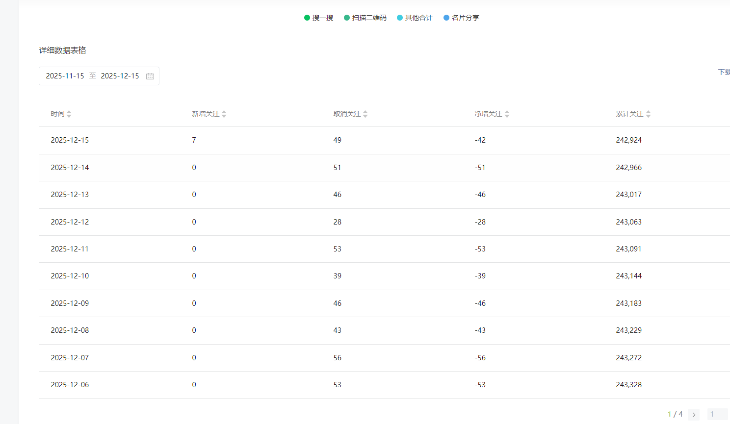Image resolution: width=730 pixels, height=424 pixels.
Task: Click the 详细数据表格 section title
Action: click(63, 50)
